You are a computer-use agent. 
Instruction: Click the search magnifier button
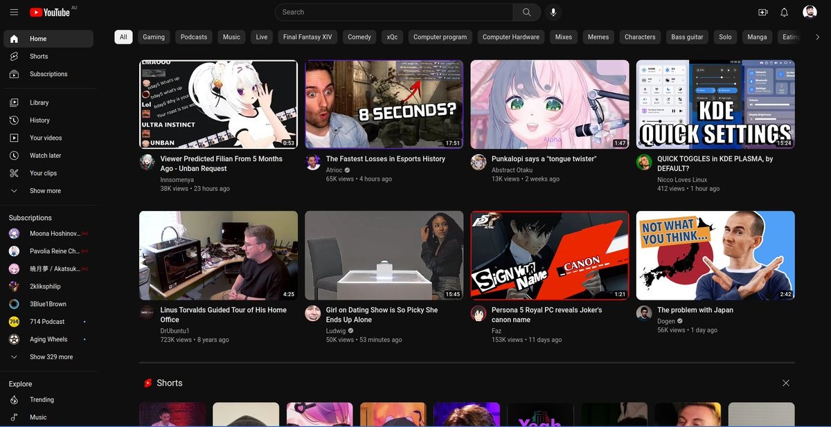(526, 12)
